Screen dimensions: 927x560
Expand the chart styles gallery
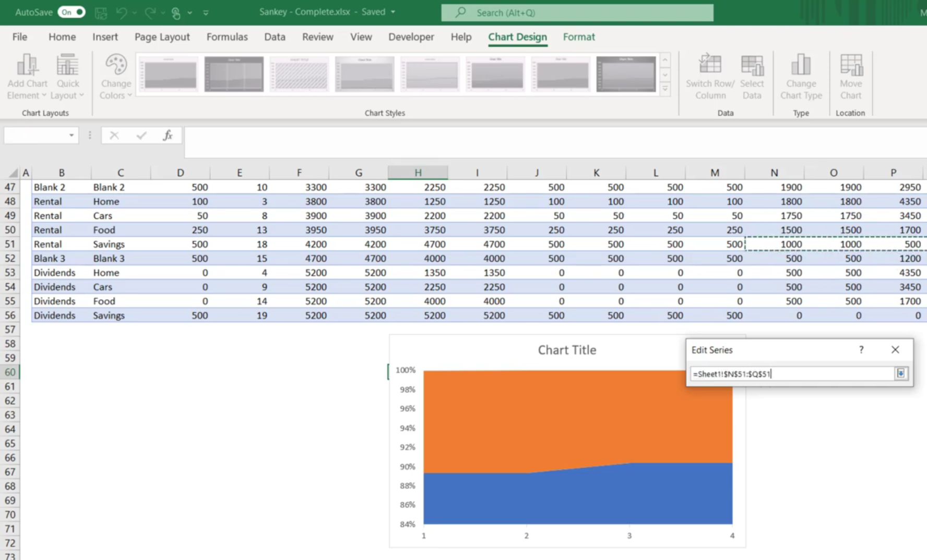tap(665, 89)
